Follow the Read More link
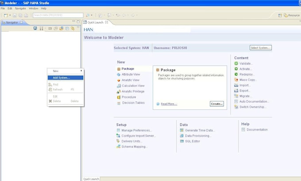The width and height of the screenshot is (301, 181). (169, 104)
